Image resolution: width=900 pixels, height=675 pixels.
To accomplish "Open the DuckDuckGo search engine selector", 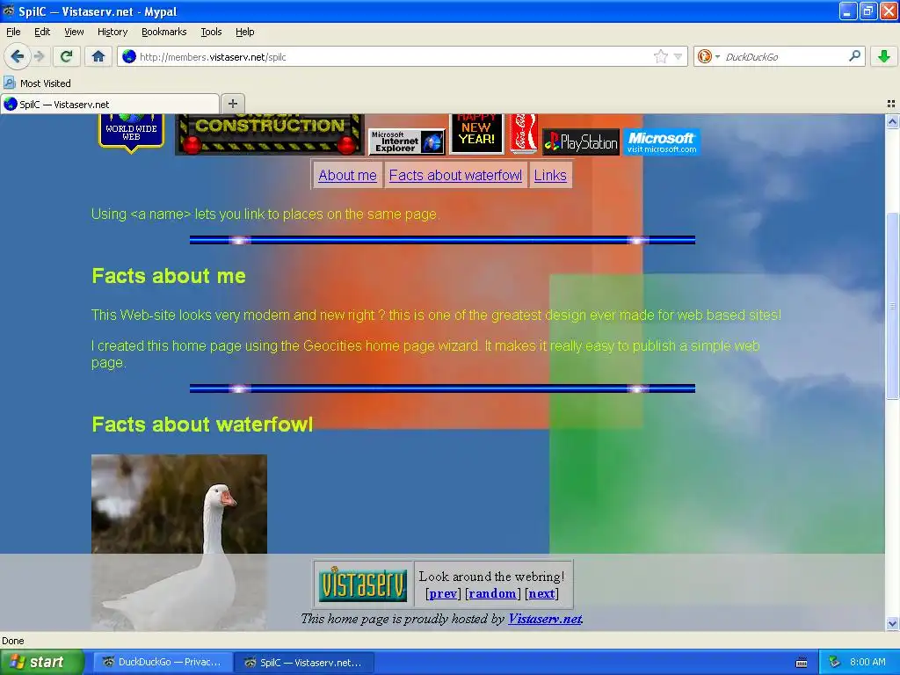I will click(708, 56).
